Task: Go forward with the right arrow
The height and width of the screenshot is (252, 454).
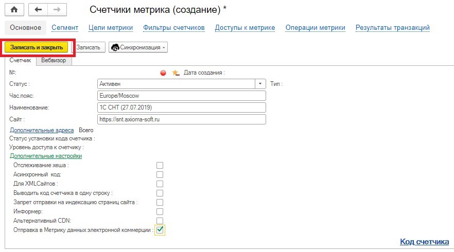Action: point(57,10)
